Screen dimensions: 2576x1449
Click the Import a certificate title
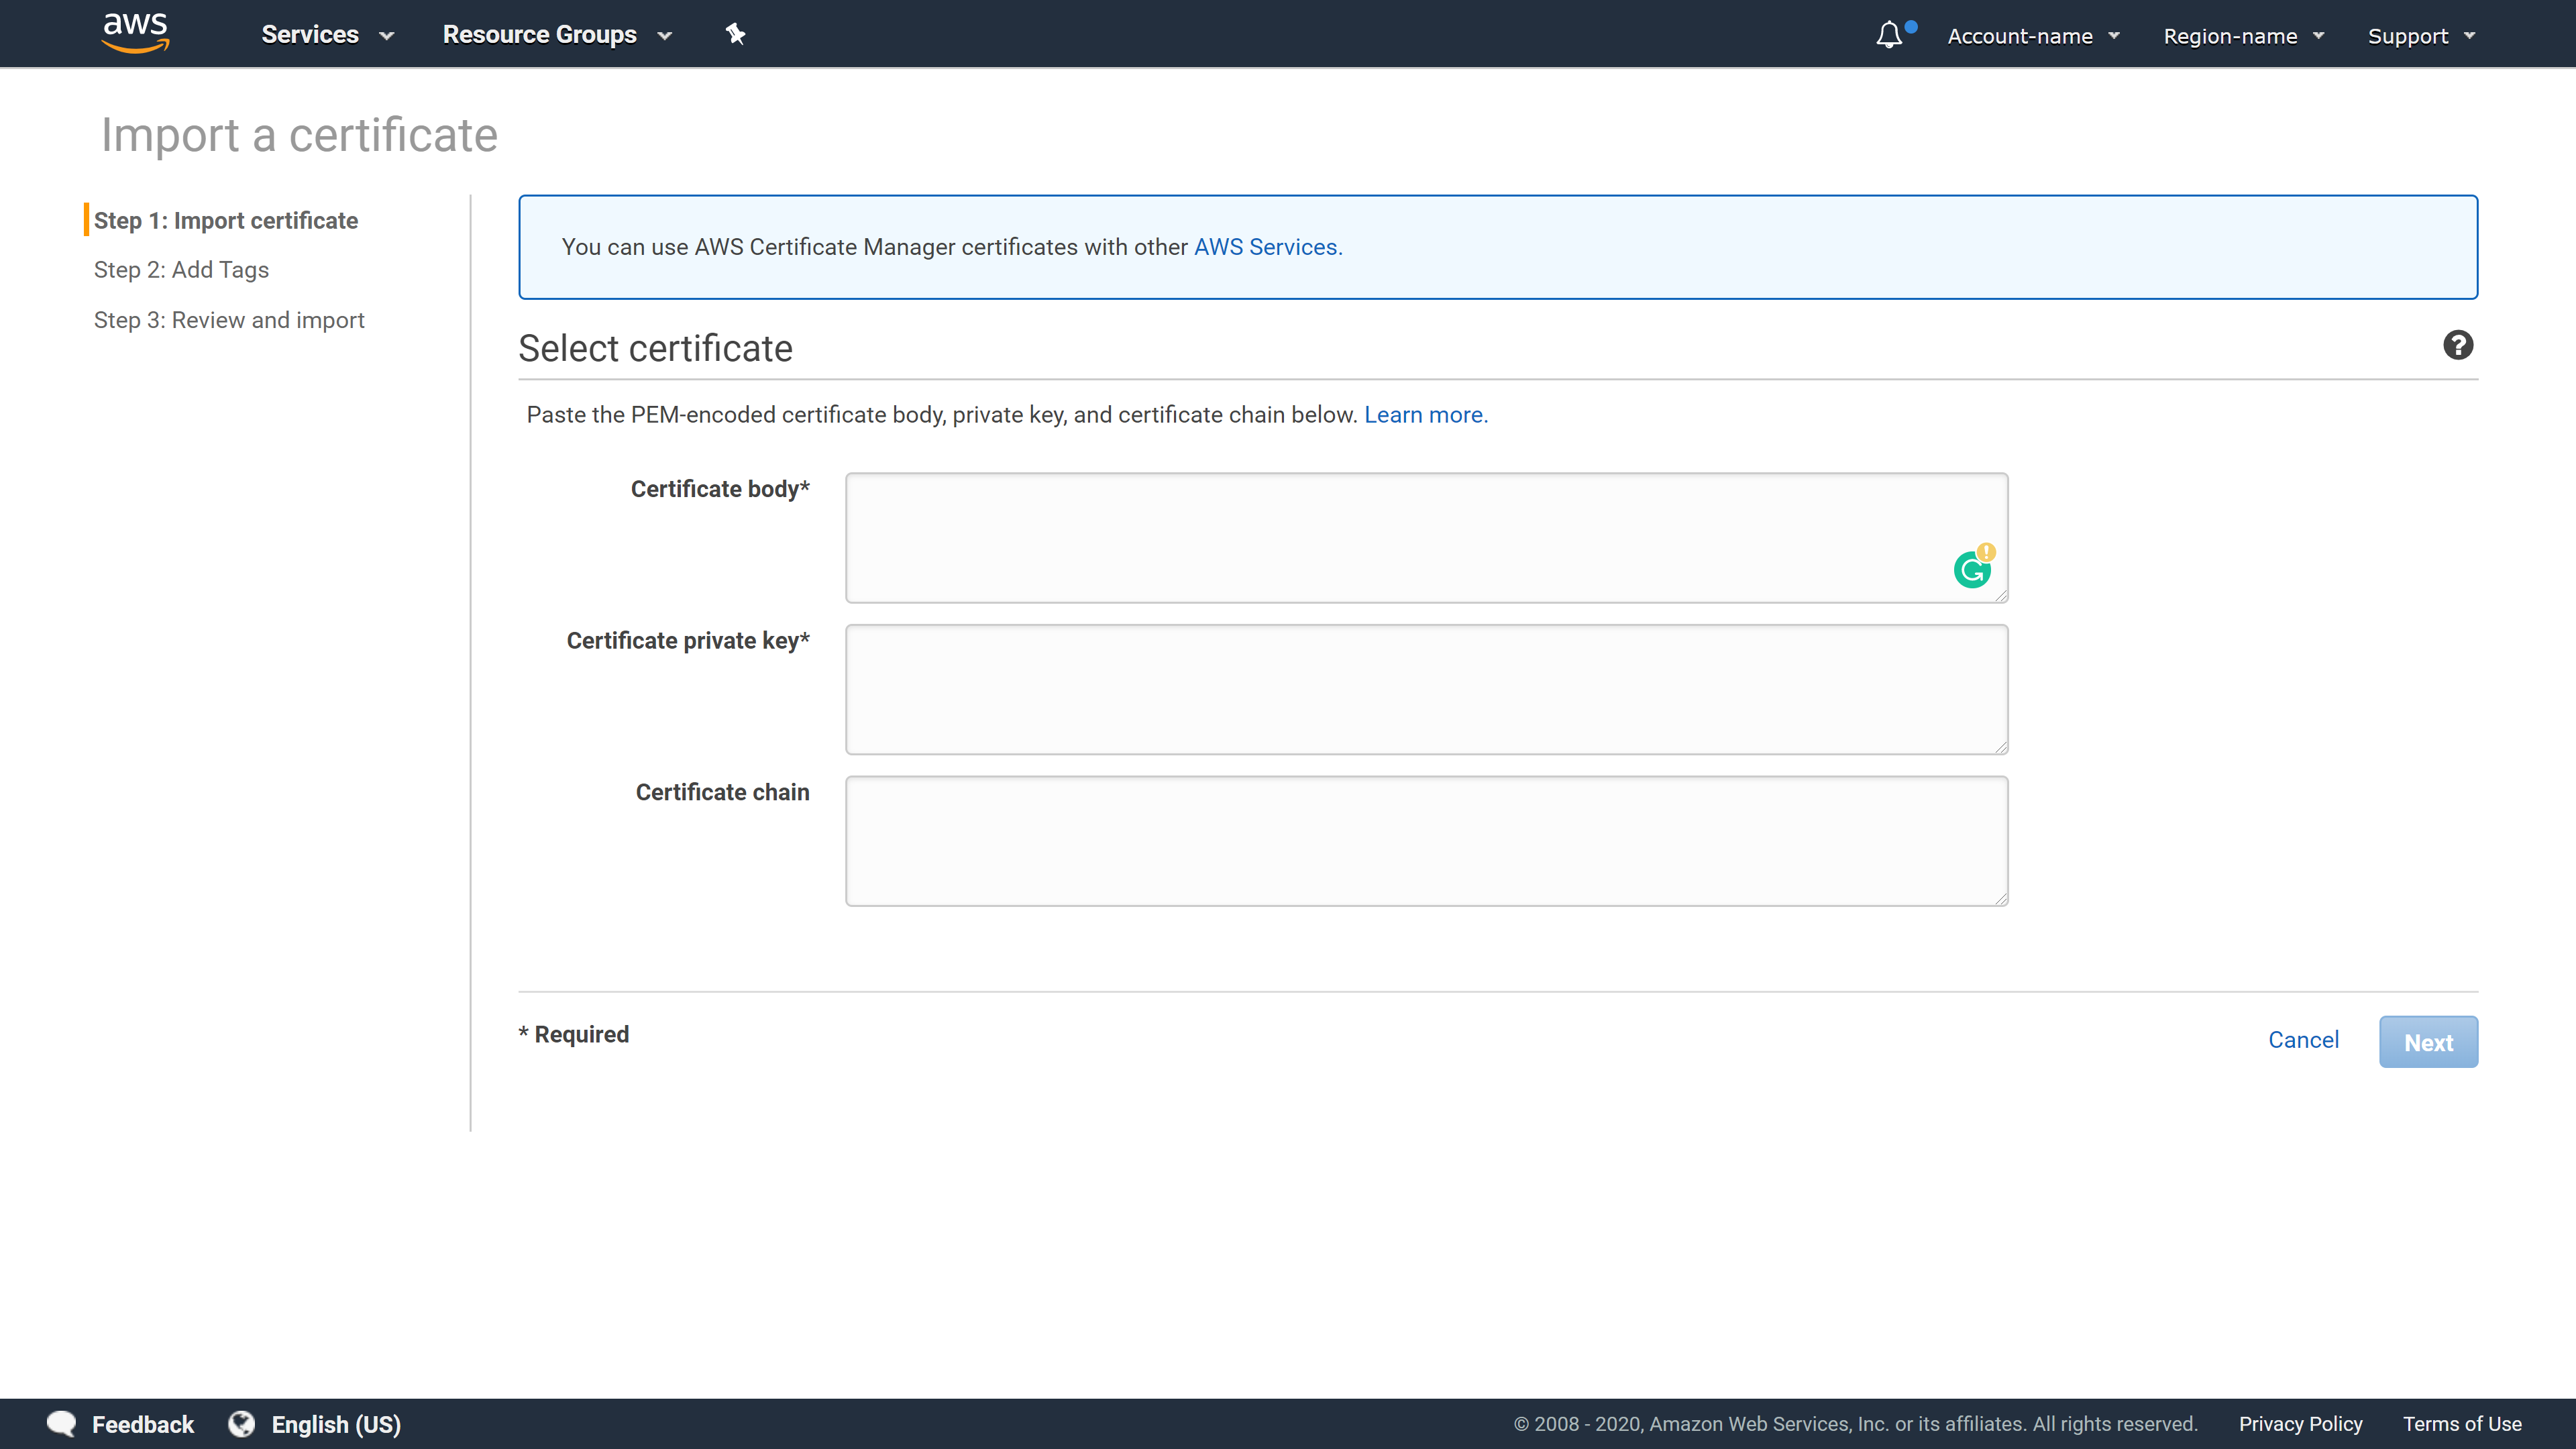299,135
